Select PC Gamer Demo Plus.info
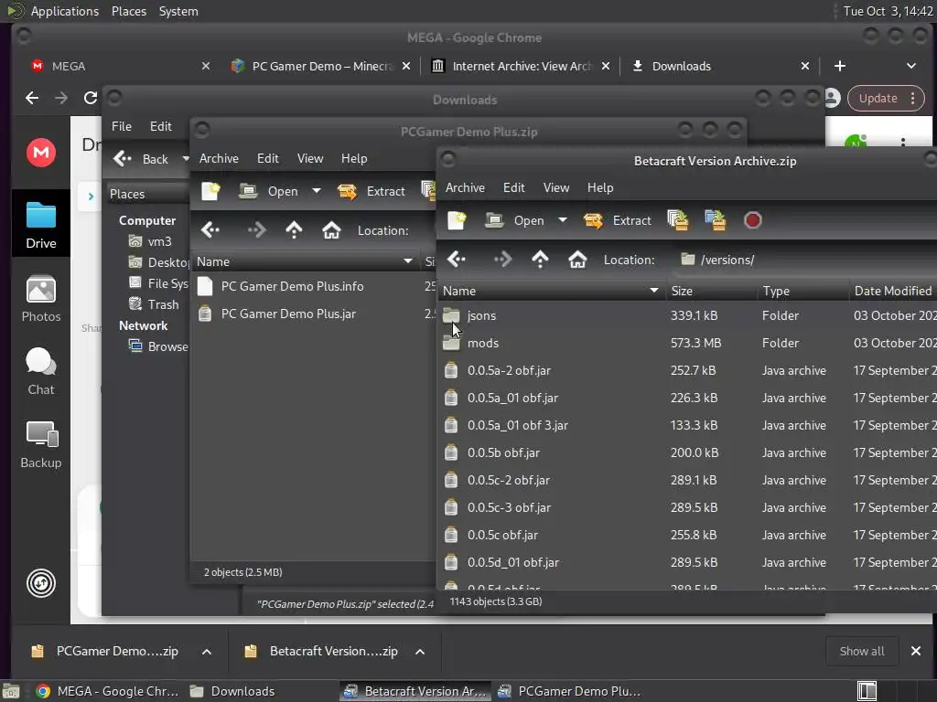937x702 pixels. [x=292, y=286]
